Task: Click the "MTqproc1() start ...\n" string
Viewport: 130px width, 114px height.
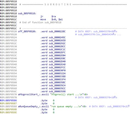Action: click(x=67, y=94)
